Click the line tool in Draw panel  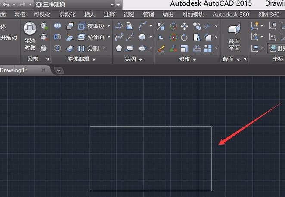[x=130, y=37]
